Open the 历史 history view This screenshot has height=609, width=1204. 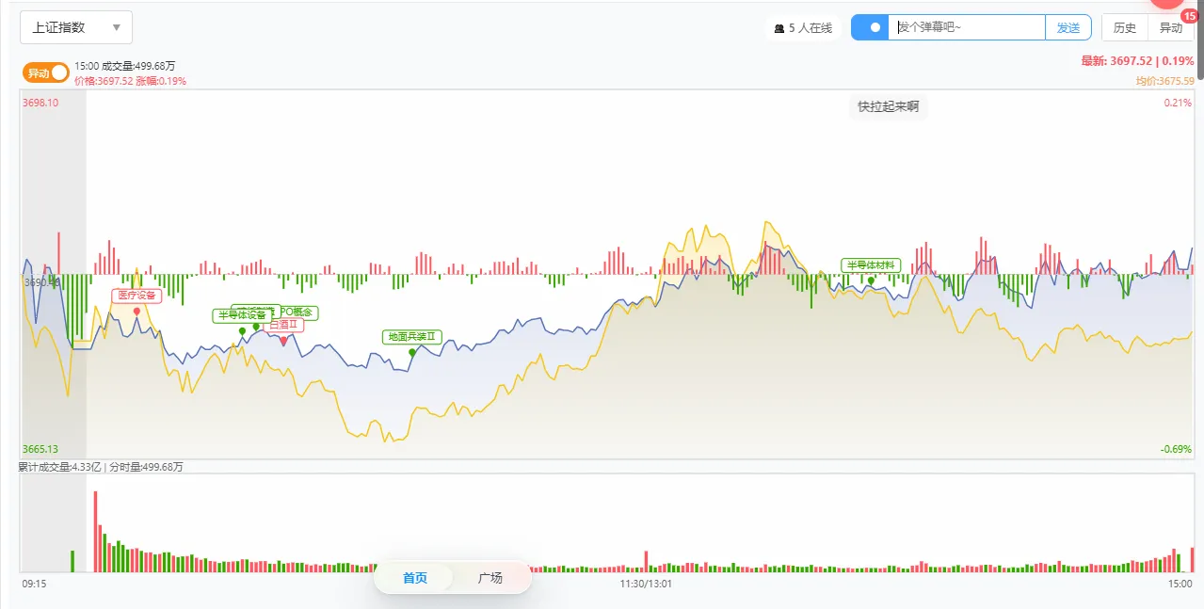click(1125, 27)
